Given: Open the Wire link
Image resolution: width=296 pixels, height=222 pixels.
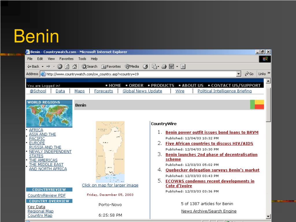Looking at the screenshot, I should [x=180, y=91].
